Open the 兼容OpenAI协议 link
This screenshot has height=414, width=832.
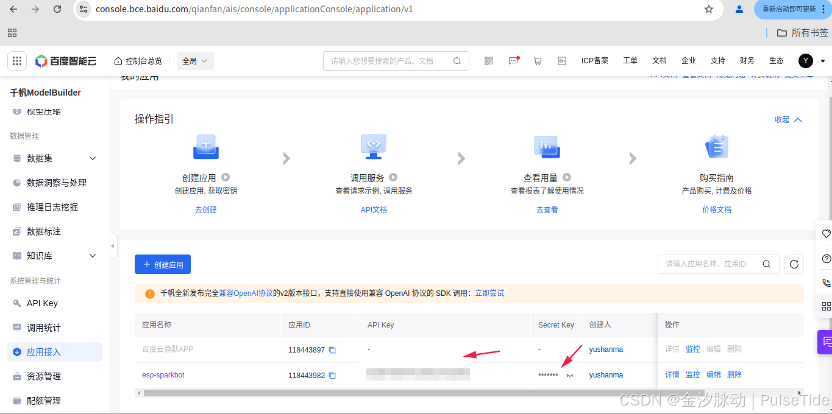(246, 293)
